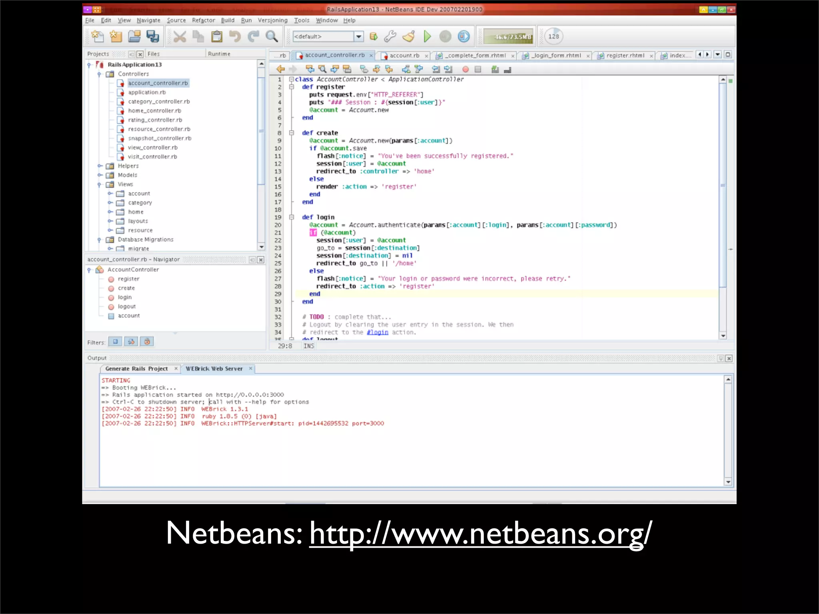Click the #login link in the code comment
Viewport: 819px width, 614px height.
coord(378,332)
